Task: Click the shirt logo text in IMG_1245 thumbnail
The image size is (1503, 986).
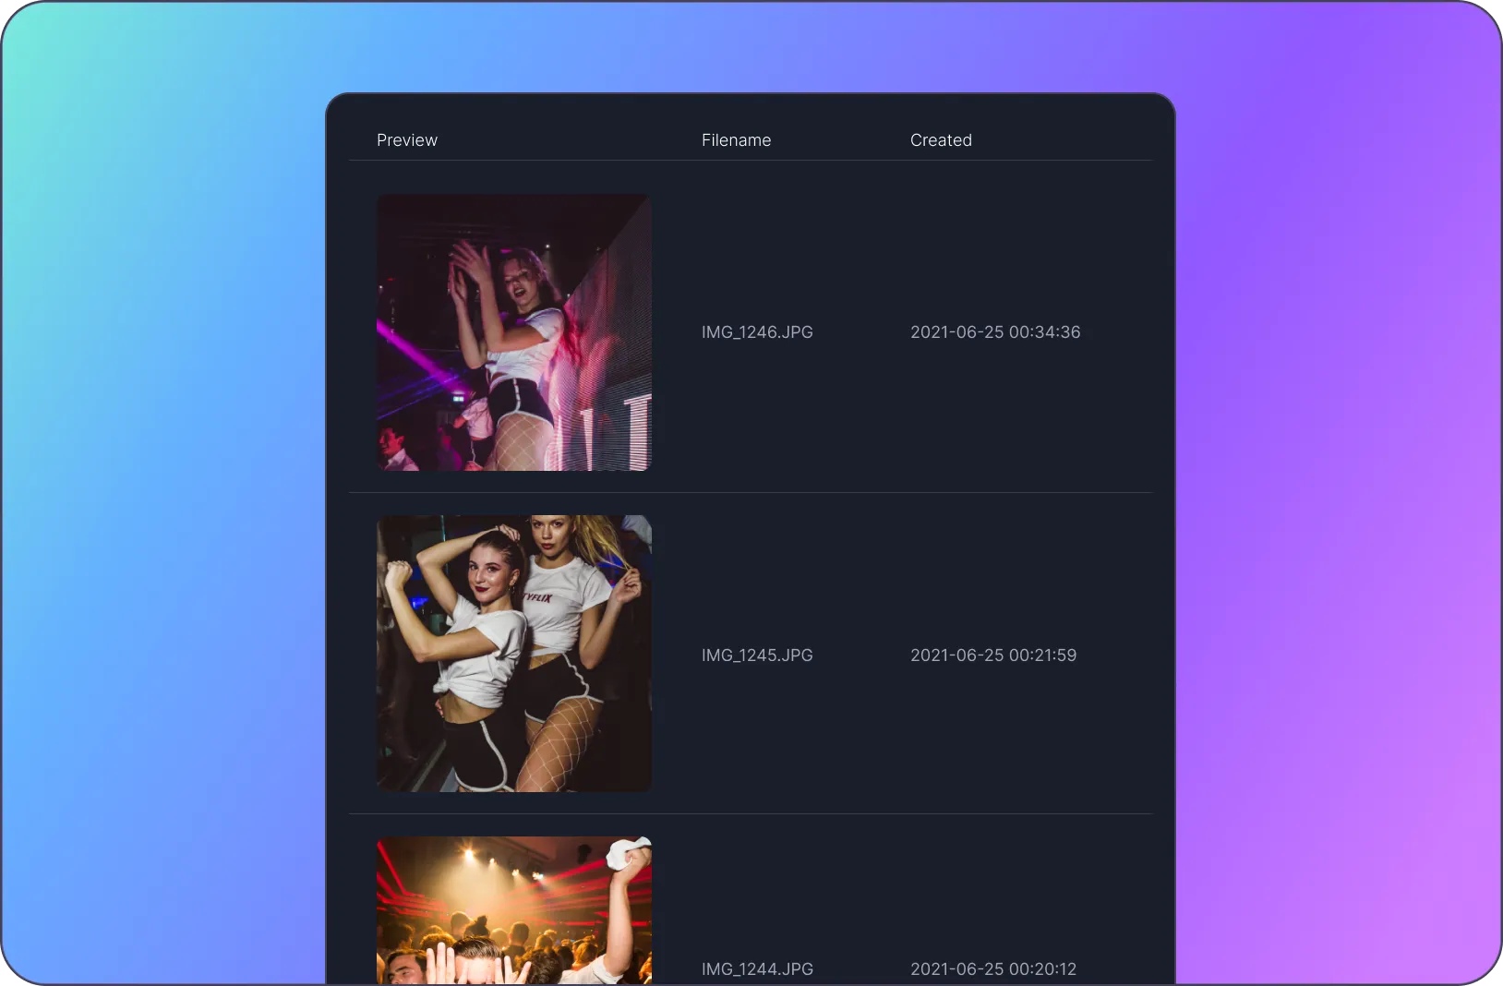Action: 538,598
